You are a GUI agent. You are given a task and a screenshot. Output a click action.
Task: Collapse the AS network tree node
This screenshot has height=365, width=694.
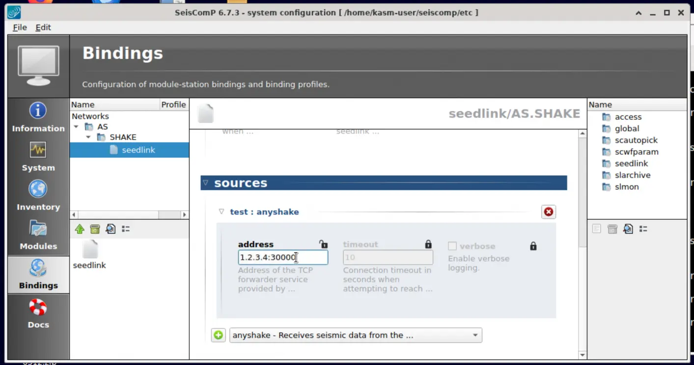(x=76, y=127)
